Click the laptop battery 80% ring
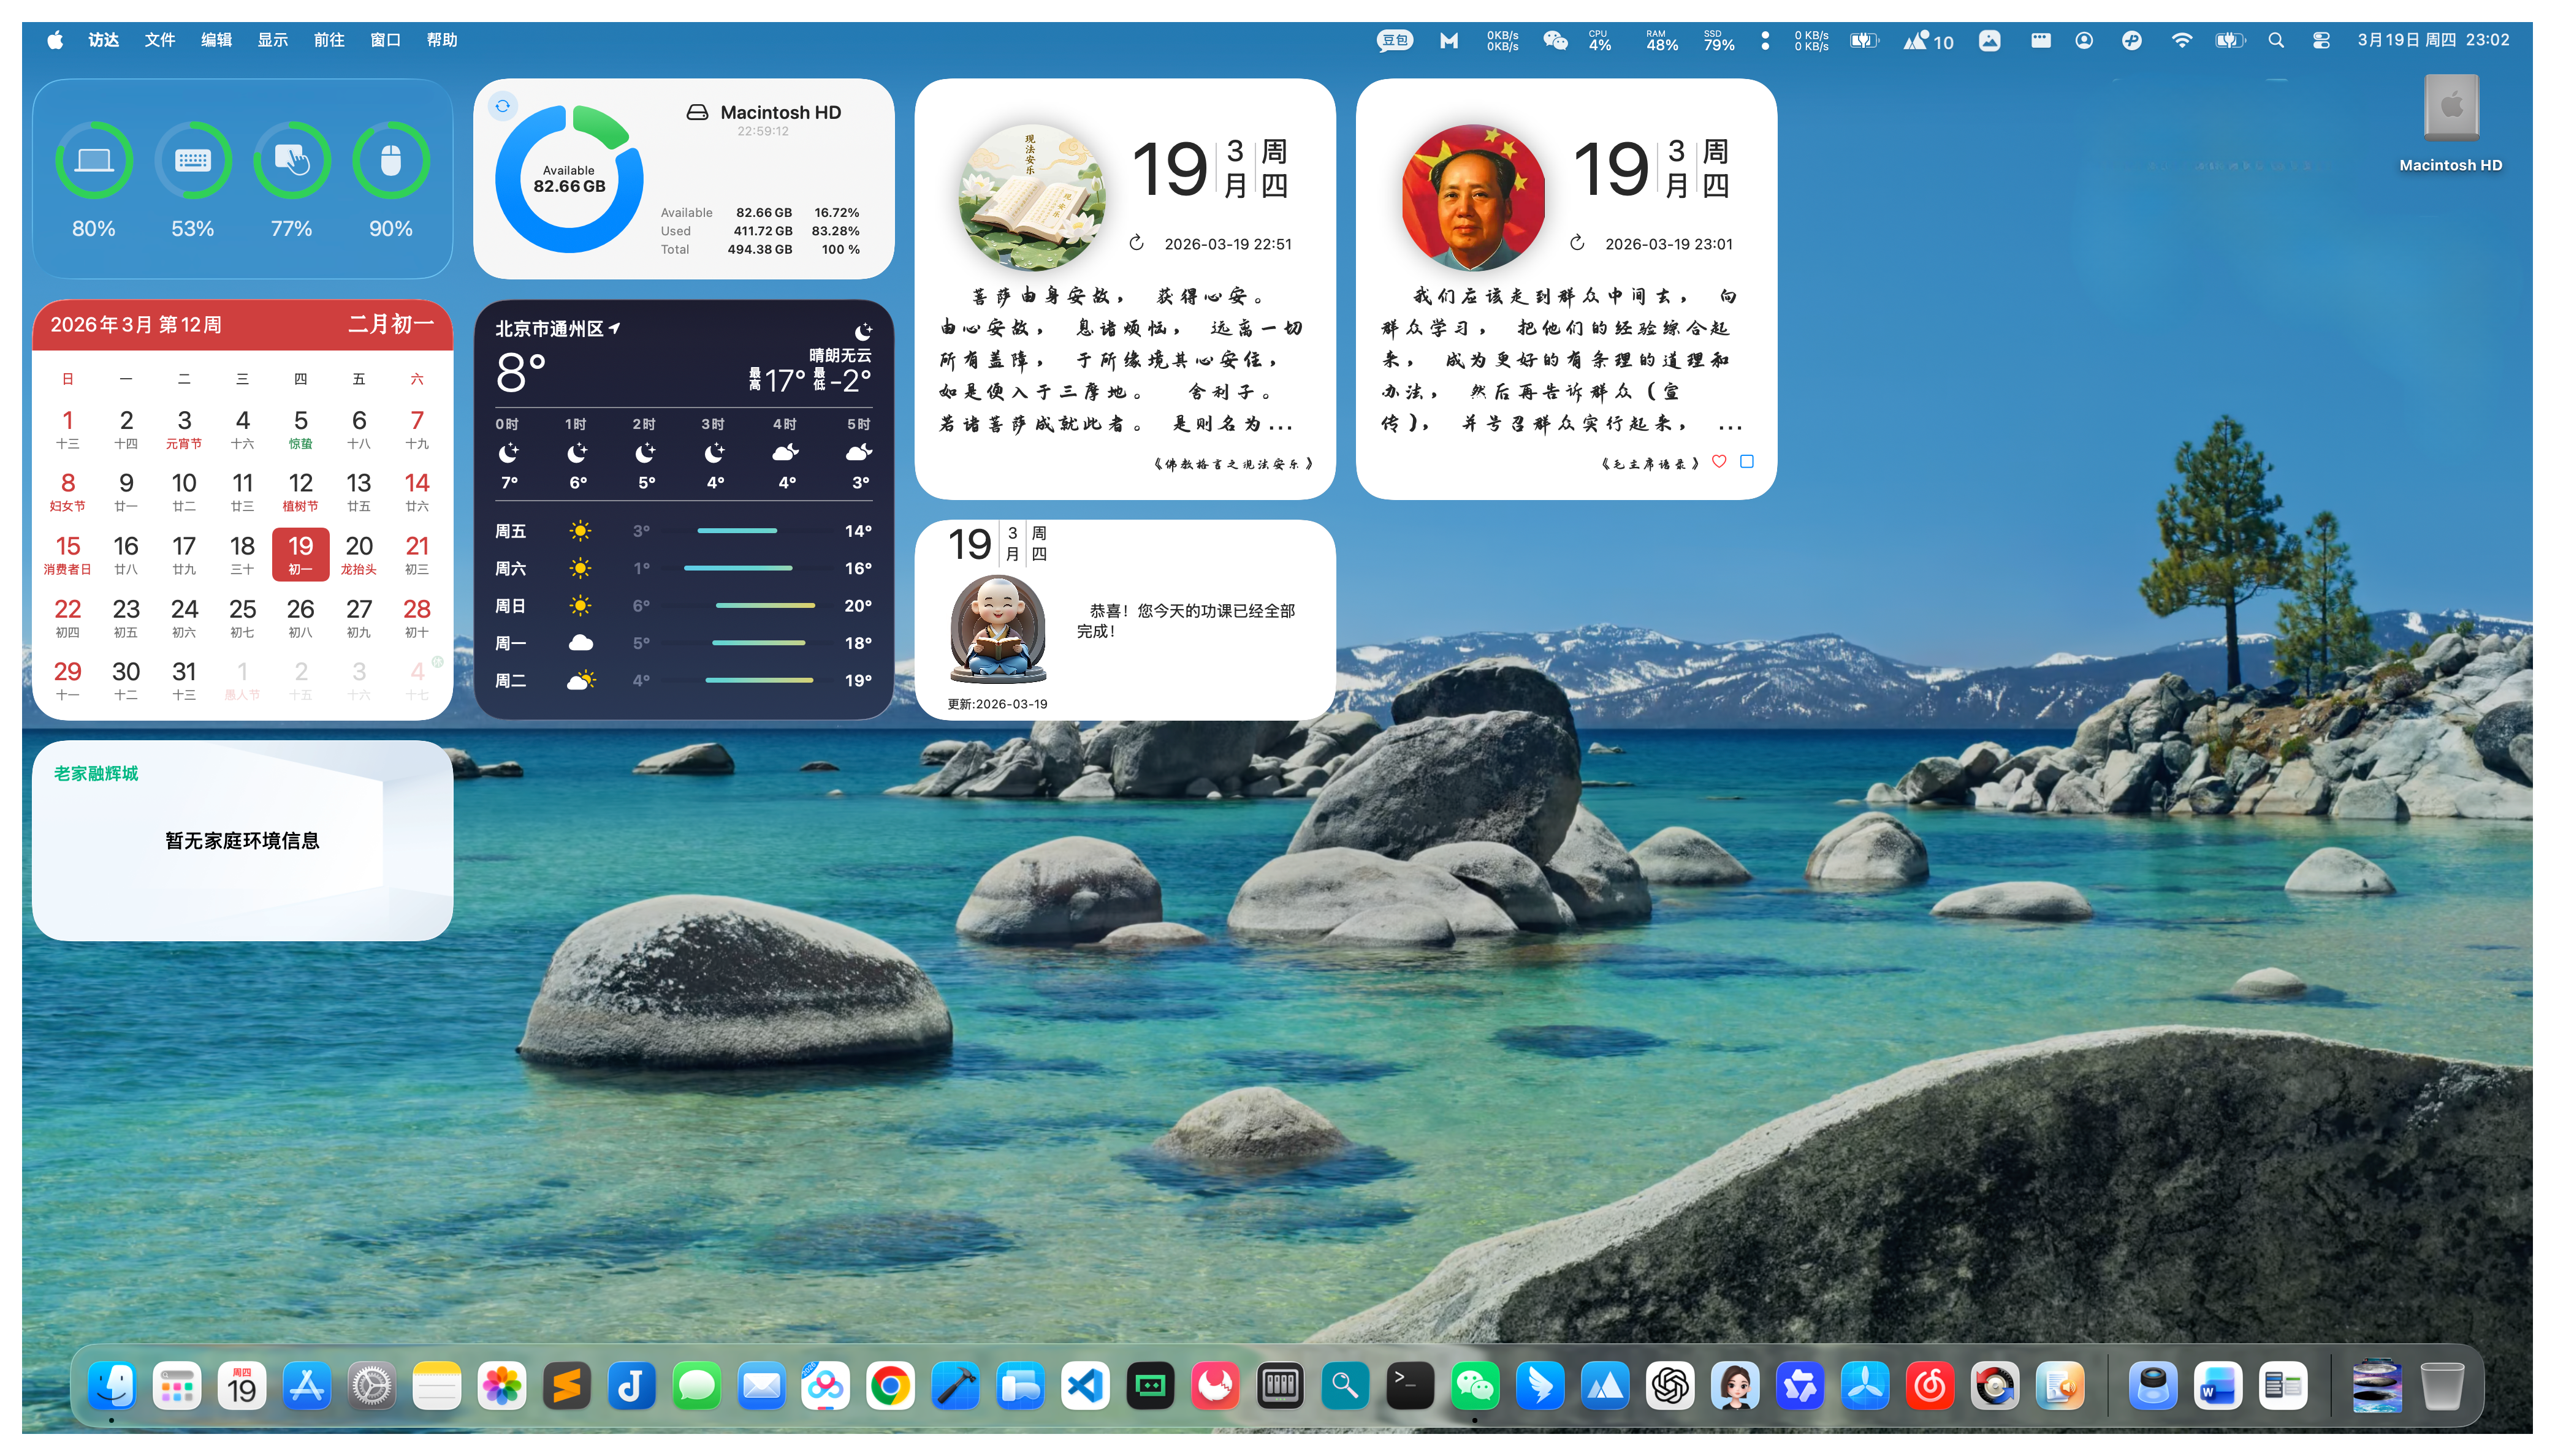The height and width of the screenshot is (1456, 2555). (x=93, y=160)
